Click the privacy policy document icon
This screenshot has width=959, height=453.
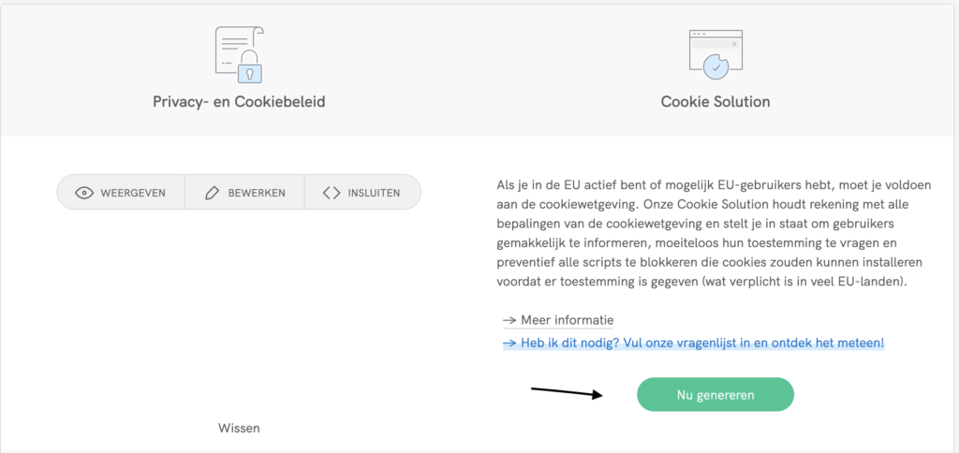pos(239,53)
